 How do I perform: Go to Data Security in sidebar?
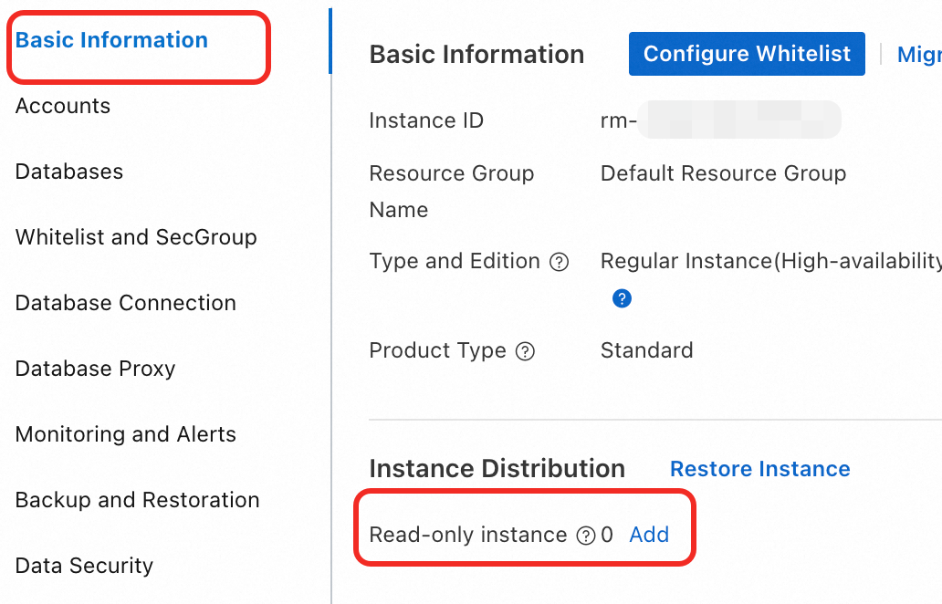pos(84,566)
